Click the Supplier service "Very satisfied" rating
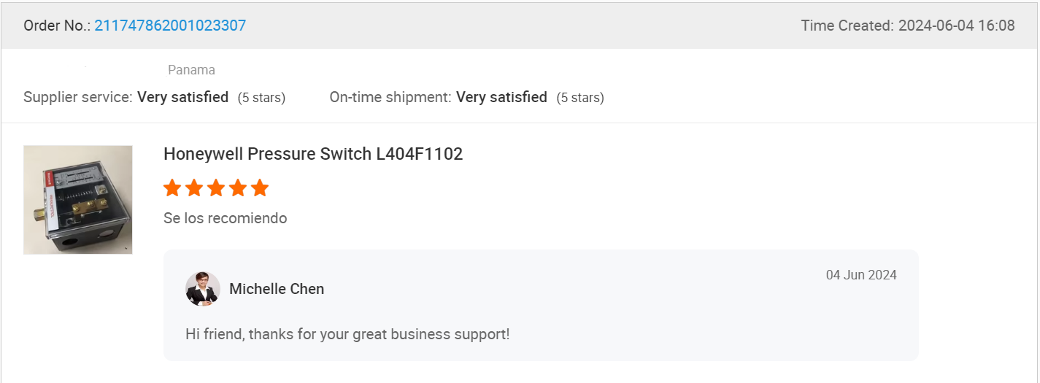 pyautogui.click(x=182, y=97)
